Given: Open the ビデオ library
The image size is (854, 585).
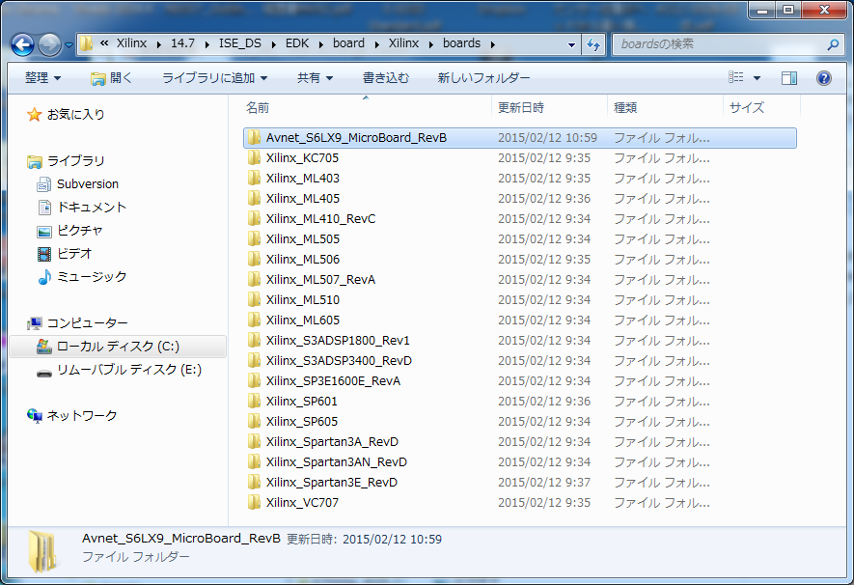Looking at the screenshot, I should tap(74, 253).
